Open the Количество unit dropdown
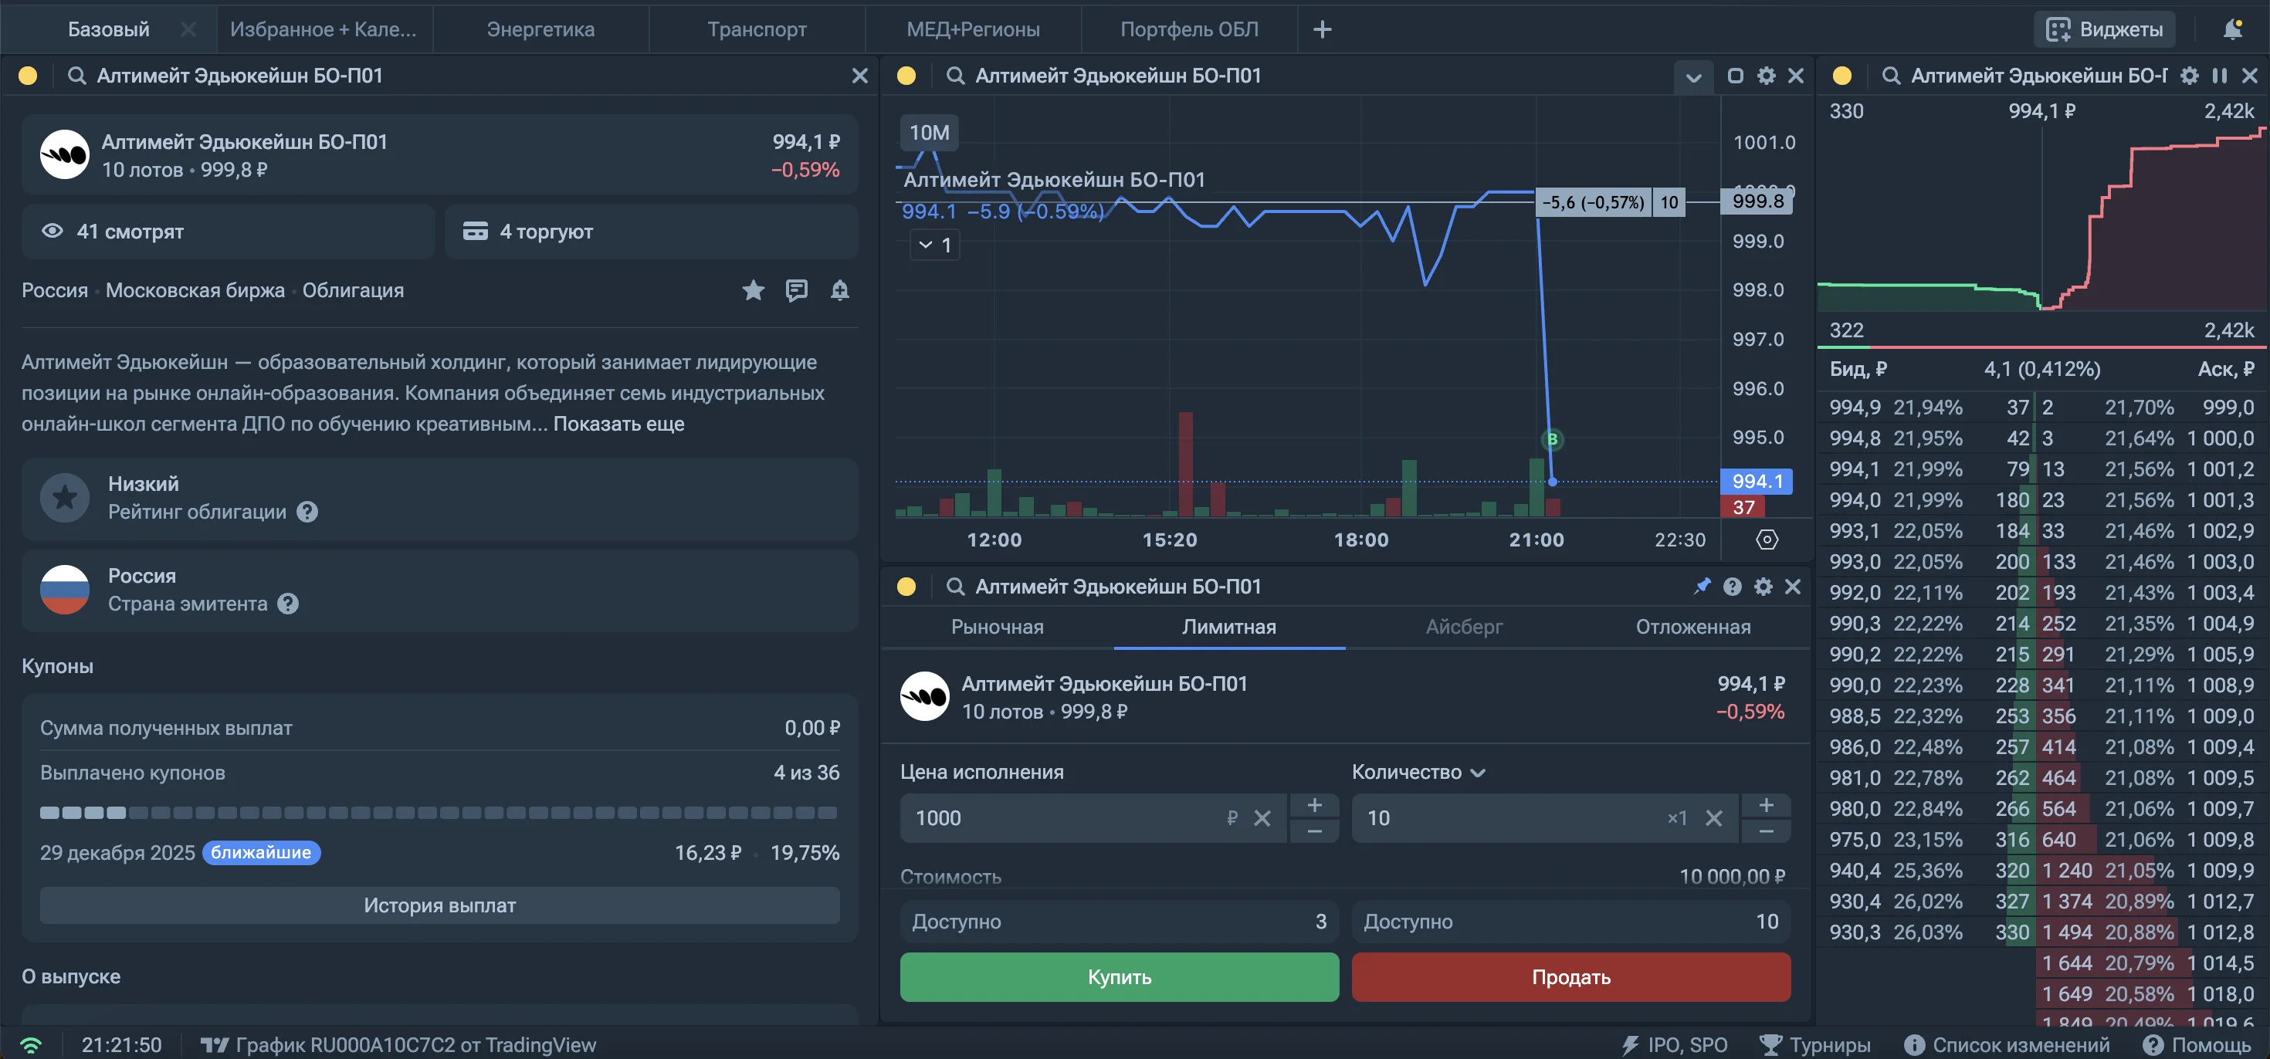The width and height of the screenshot is (2270, 1059). pyautogui.click(x=1419, y=772)
